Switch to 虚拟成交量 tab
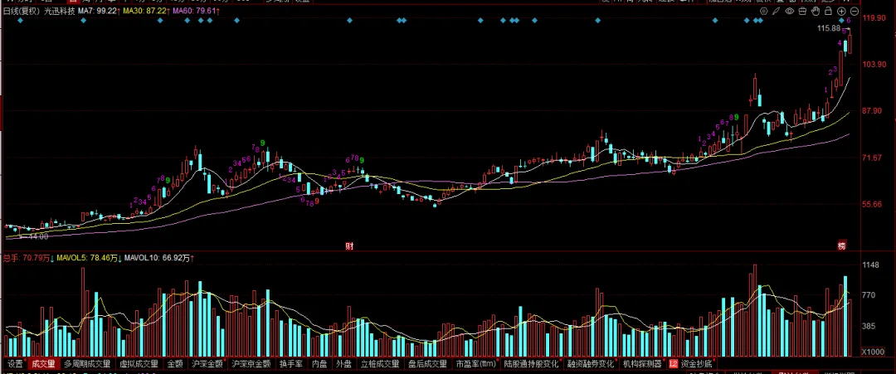 (139, 364)
